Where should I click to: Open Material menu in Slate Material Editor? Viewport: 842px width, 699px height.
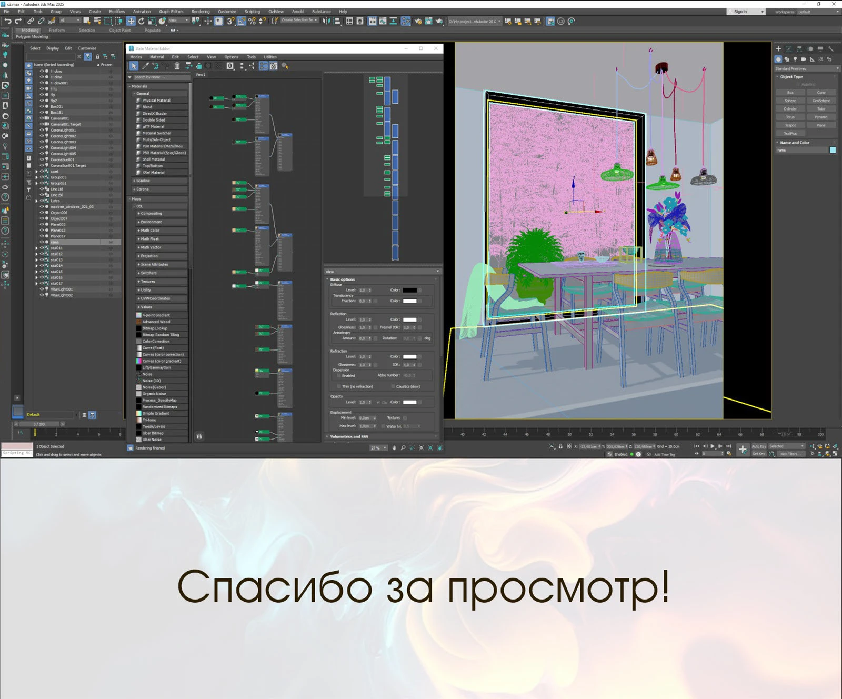[157, 57]
